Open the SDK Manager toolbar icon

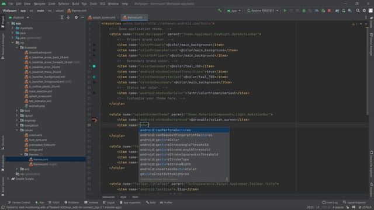pos(349,10)
